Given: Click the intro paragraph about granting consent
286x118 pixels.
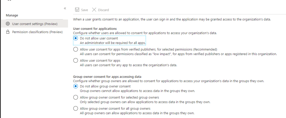Looking at the screenshot, I should click(x=172, y=19).
